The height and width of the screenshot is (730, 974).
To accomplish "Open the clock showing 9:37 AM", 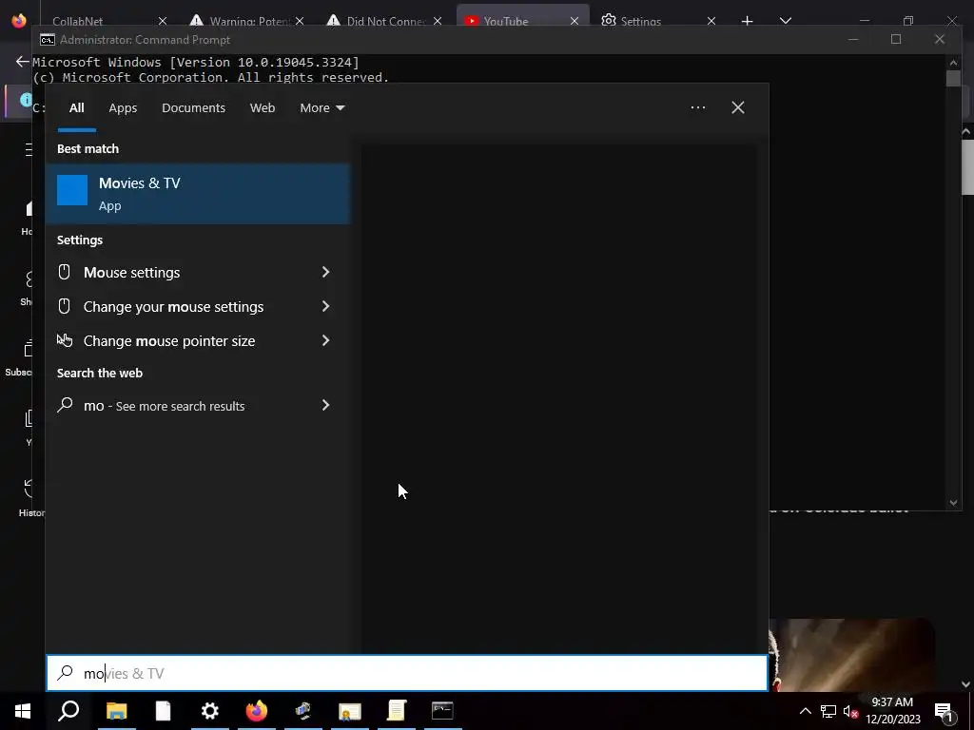I will [892, 711].
